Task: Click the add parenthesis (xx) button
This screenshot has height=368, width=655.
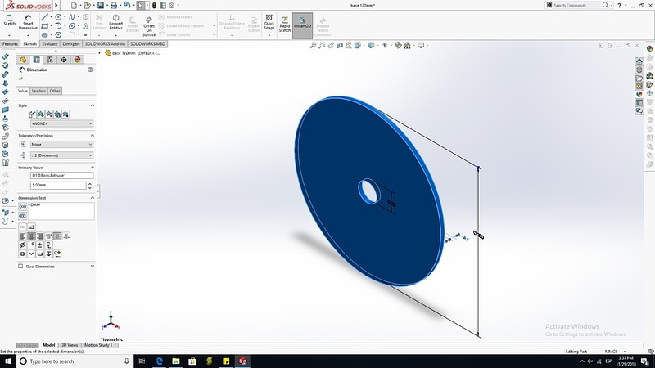Action: click(23, 207)
